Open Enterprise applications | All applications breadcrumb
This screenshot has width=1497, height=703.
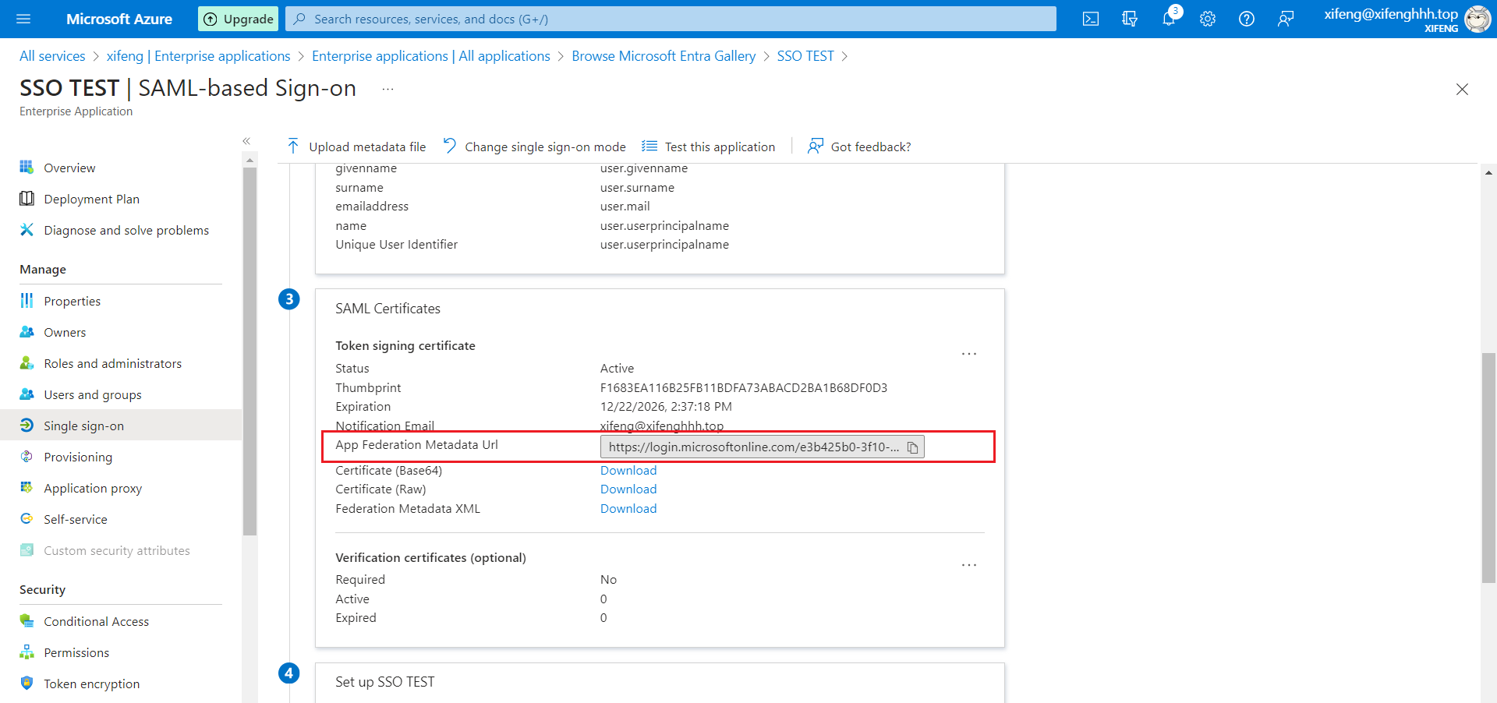(431, 56)
